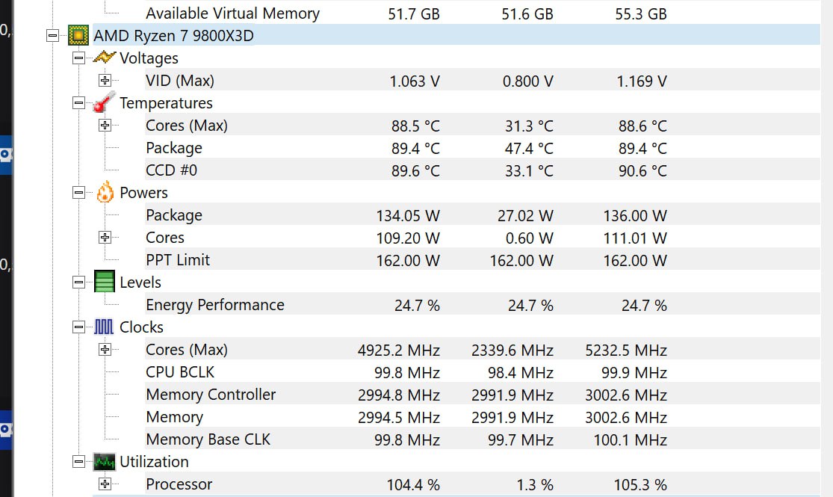Click the Temperatures thermometer icon
Image resolution: width=833 pixels, height=497 pixels.
pos(104,102)
